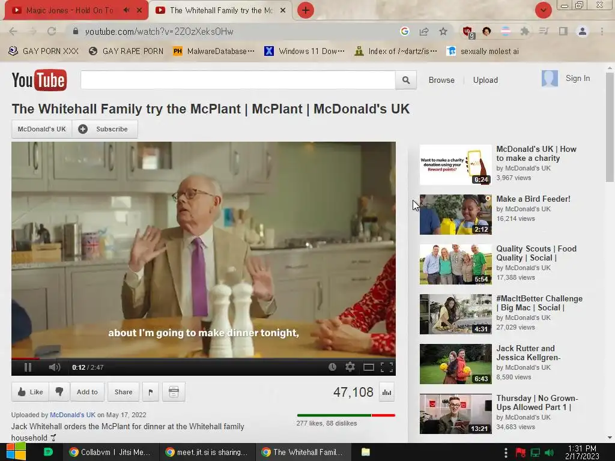Click Sign In

(x=577, y=79)
